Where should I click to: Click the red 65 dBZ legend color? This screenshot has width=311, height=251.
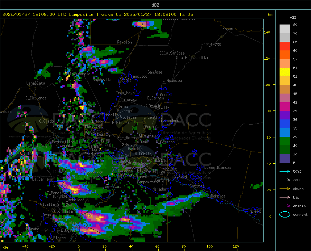pyautogui.click(x=285, y=46)
